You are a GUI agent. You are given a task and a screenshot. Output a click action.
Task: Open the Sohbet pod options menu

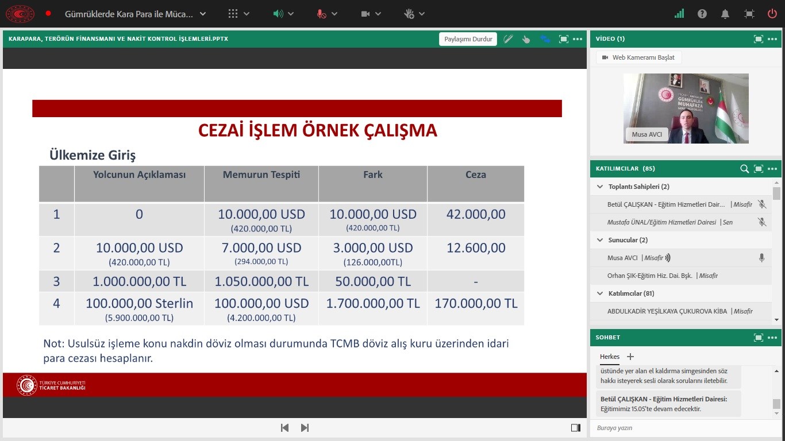point(772,338)
